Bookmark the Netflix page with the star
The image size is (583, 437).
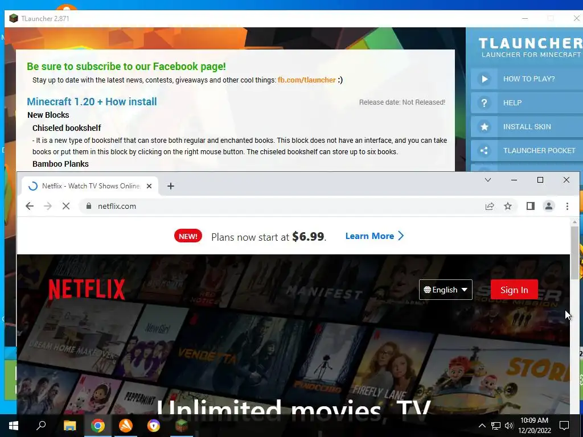tap(508, 206)
